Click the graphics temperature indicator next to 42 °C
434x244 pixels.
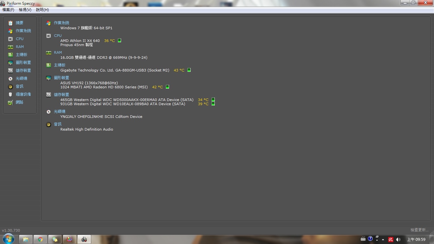point(167,87)
